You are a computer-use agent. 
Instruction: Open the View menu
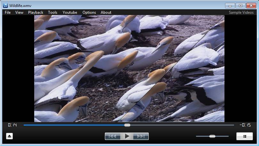[x=19, y=12]
